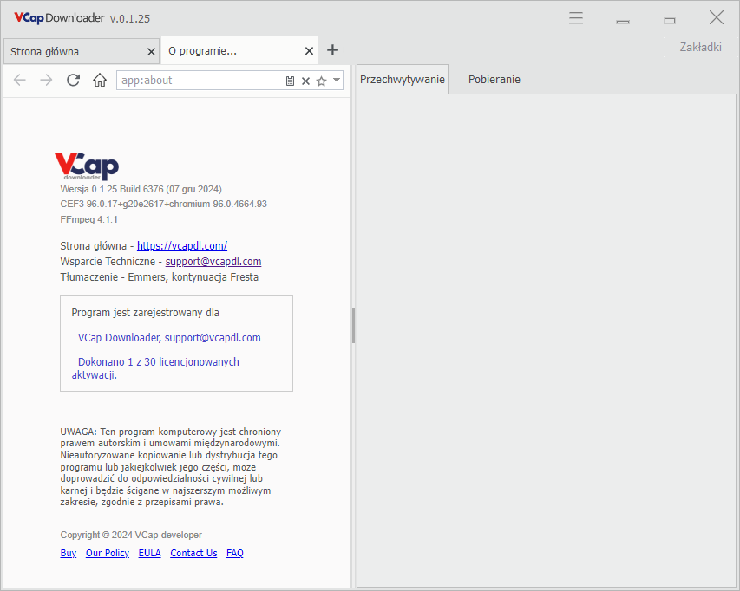Click the 'Wersja 0.1.25 Build 6376' line
Image resolution: width=740 pixels, height=591 pixels.
click(141, 189)
